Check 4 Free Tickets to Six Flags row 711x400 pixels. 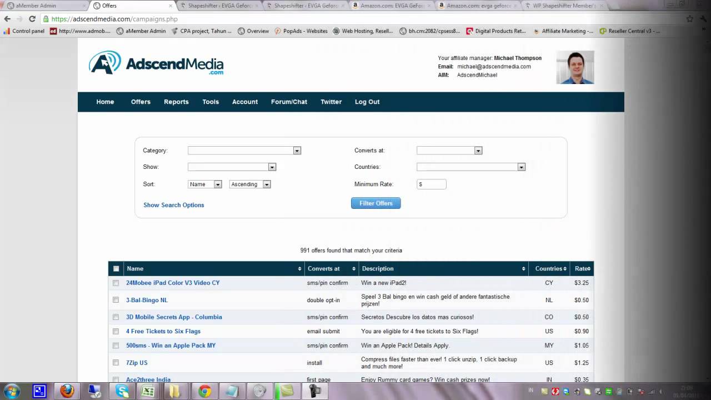[x=116, y=332]
